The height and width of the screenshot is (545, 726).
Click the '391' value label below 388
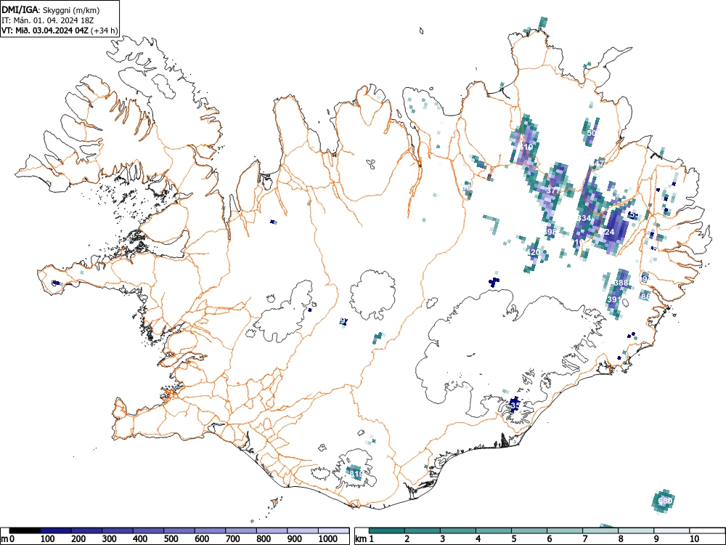[613, 299]
